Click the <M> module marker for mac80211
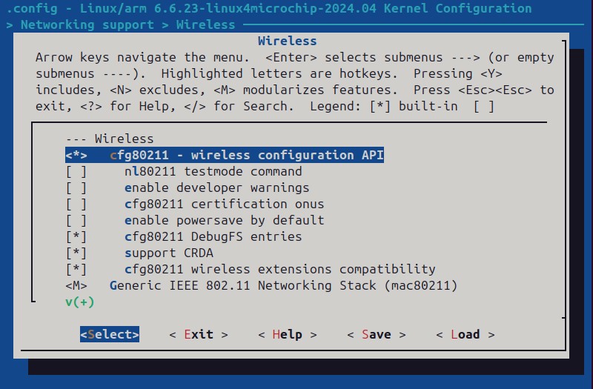 pyautogui.click(x=76, y=285)
